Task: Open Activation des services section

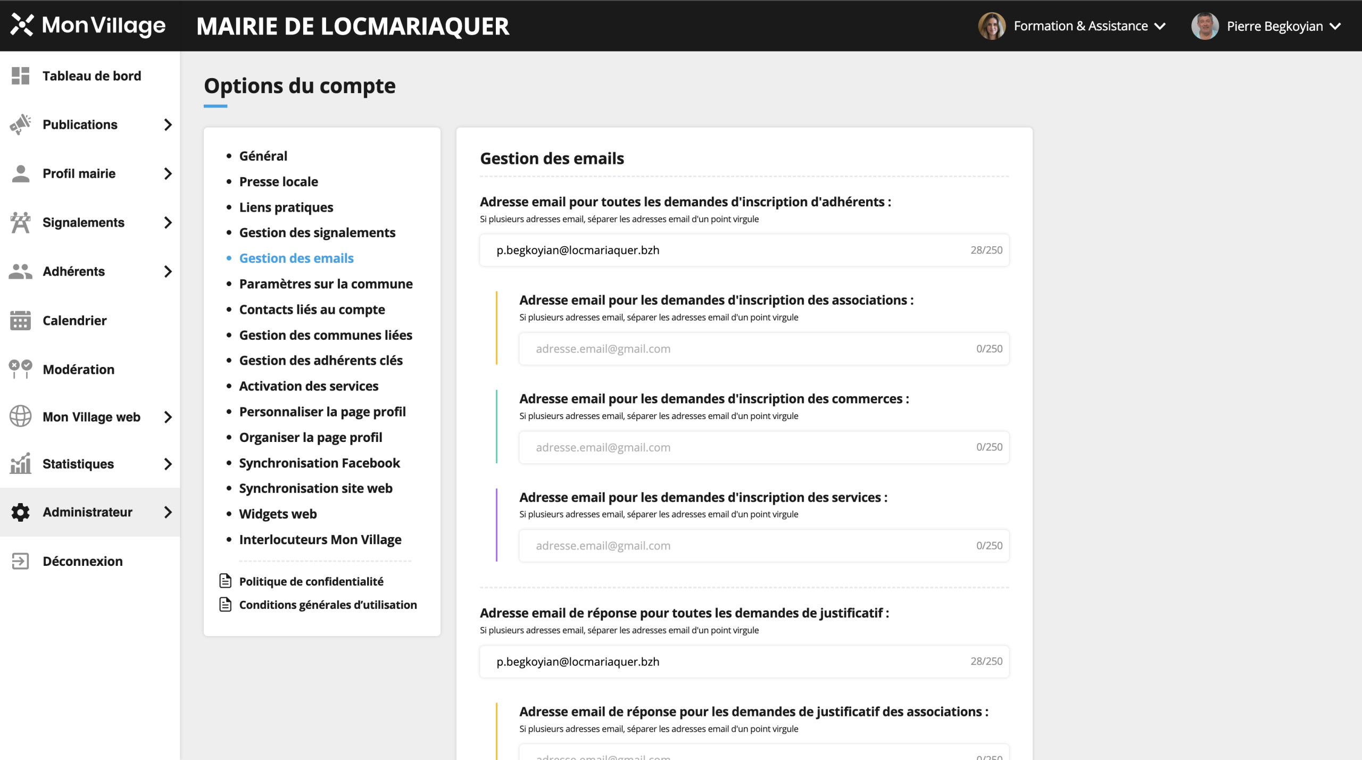Action: (309, 386)
